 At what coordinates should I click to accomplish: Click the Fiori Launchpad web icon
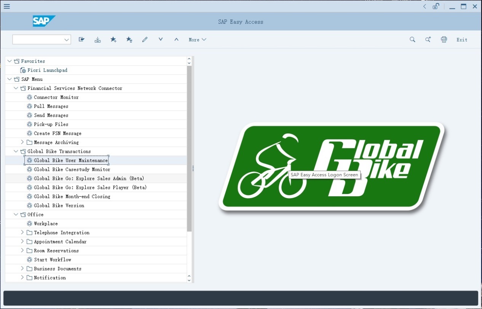click(23, 70)
